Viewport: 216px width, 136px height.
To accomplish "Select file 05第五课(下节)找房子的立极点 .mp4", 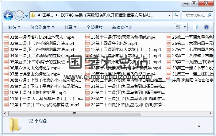I will [40, 62].
